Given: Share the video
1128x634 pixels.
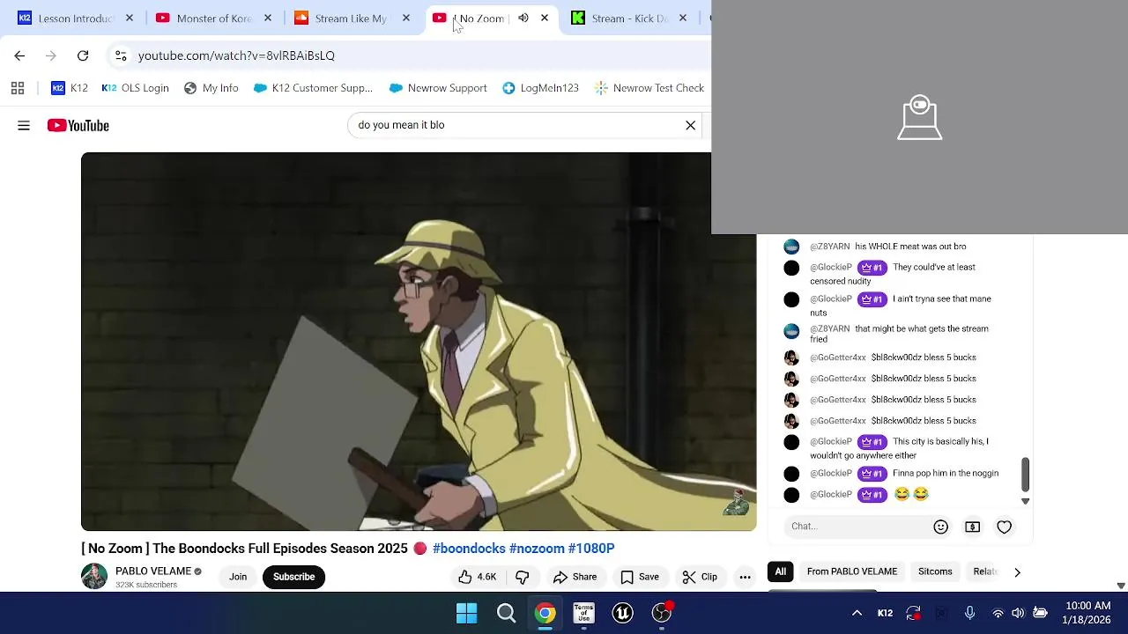Looking at the screenshot, I should tap(575, 577).
